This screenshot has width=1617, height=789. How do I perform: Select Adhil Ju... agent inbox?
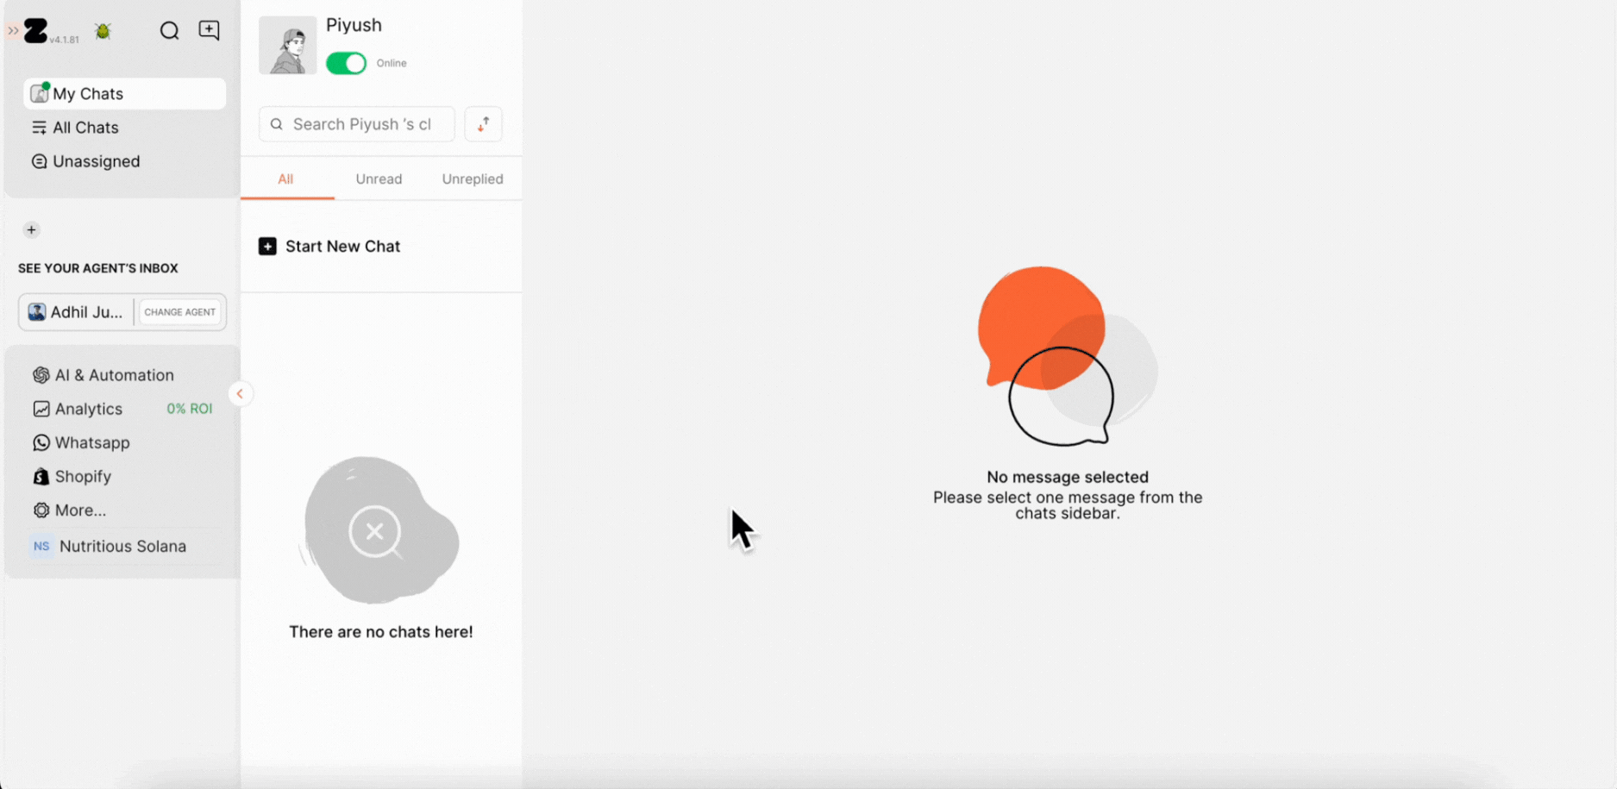(x=76, y=312)
